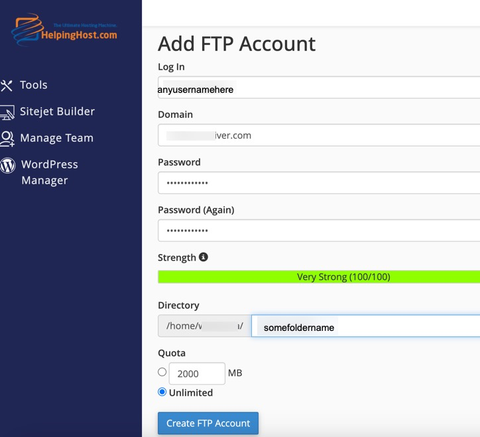The width and height of the screenshot is (480, 437).
Task: Click the Strength label
Action: [176, 257]
